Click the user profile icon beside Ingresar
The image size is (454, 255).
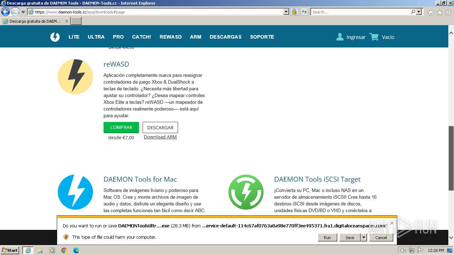tap(340, 37)
